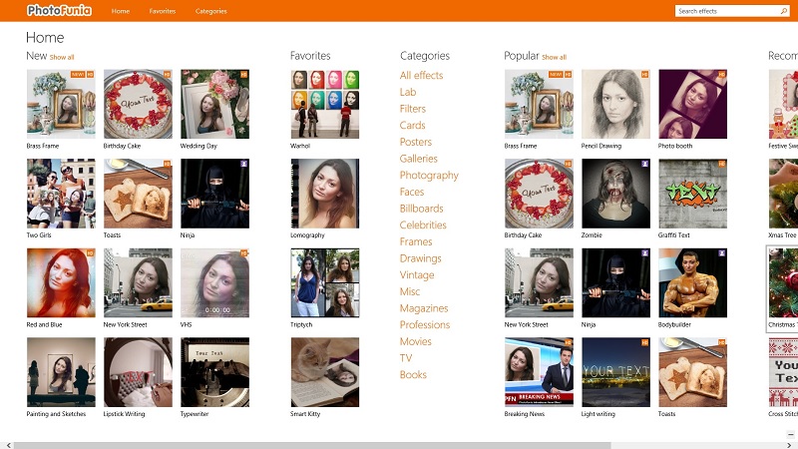Select the Typewriter effect thumbnail
The height and width of the screenshot is (449, 798).
click(214, 372)
